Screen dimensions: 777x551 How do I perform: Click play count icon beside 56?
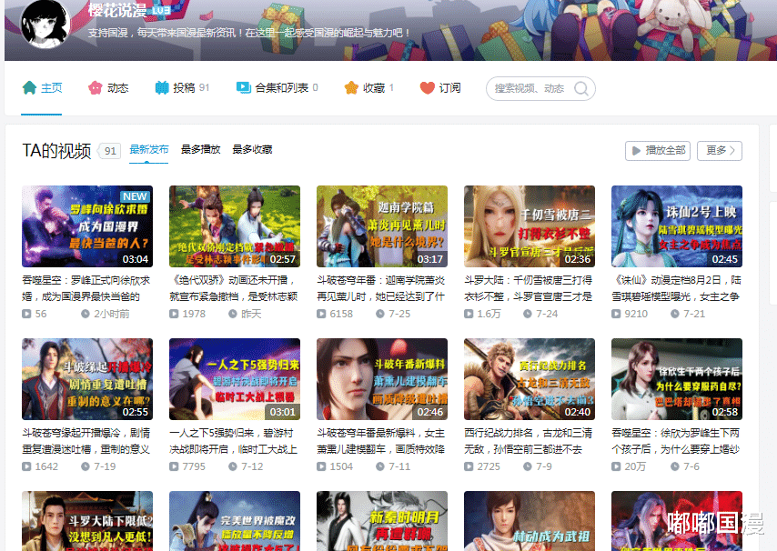tap(26, 314)
